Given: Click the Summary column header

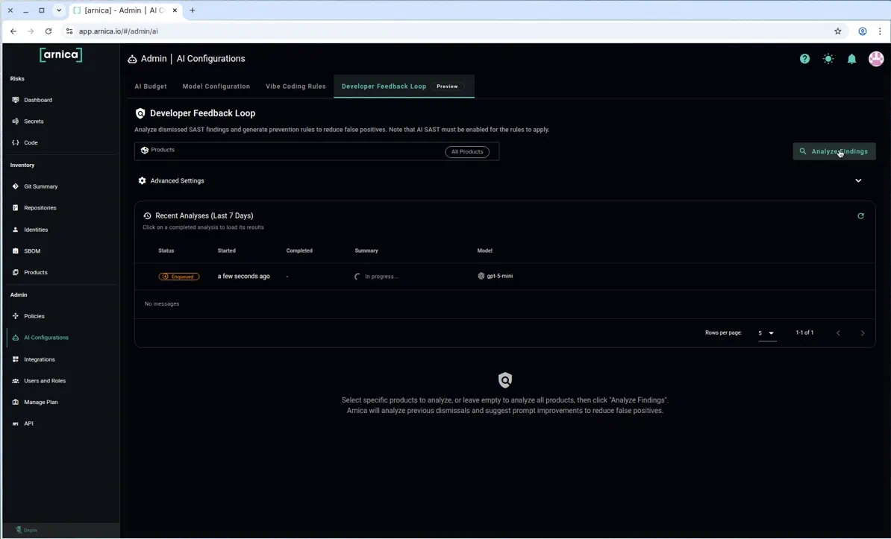Looking at the screenshot, I should (x=366, y=250).
